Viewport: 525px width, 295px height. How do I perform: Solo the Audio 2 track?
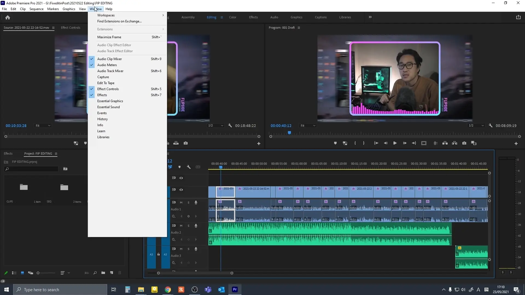pos(188,226)
